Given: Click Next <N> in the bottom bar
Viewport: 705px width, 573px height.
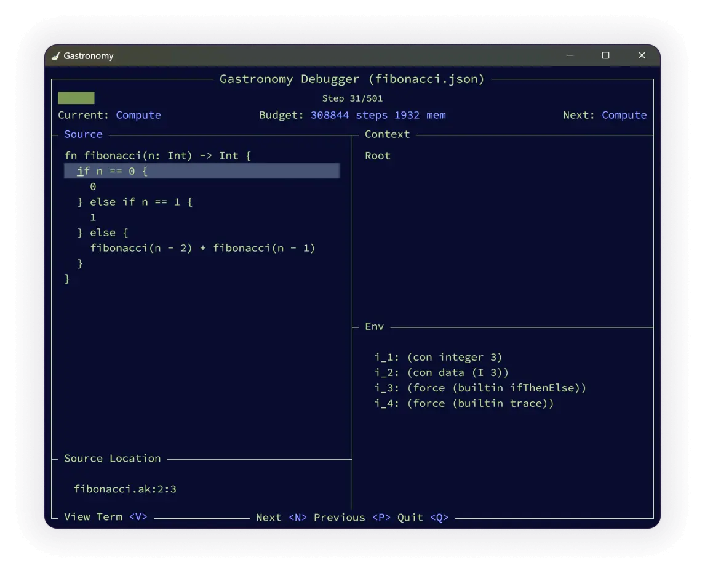Looking at the screenshot, I should [282, 518].
